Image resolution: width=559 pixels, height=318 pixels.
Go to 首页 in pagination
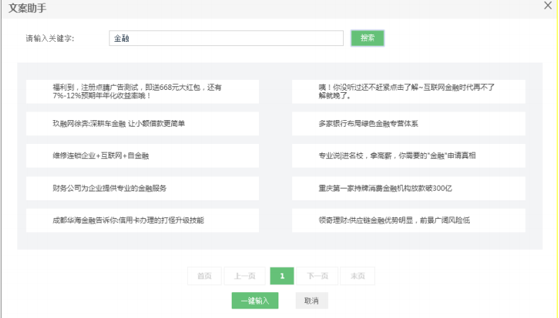204,276
